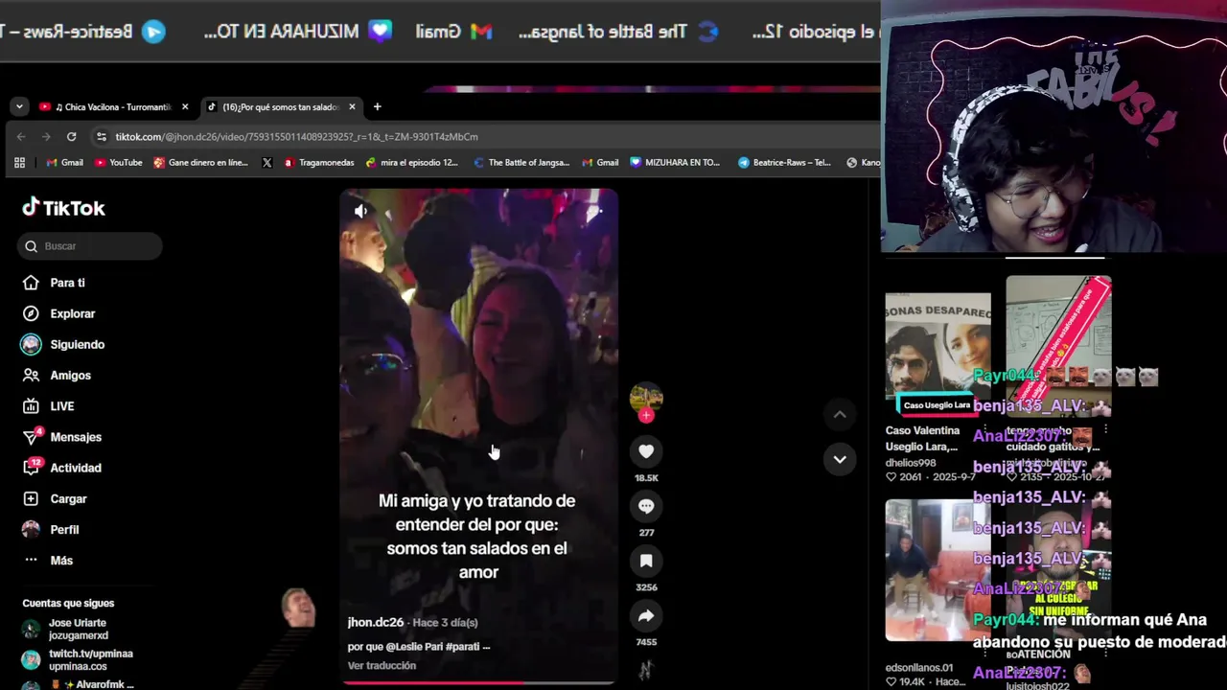Open Alvarofmk followed account
This screenshot has width=1227, height=690.
point(78,684)
